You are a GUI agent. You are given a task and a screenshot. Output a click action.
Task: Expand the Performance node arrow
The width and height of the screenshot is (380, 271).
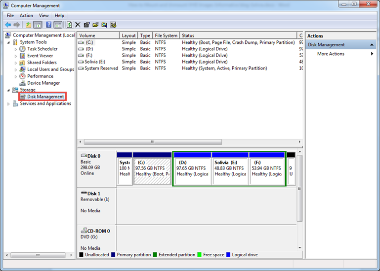pos(16,76)
